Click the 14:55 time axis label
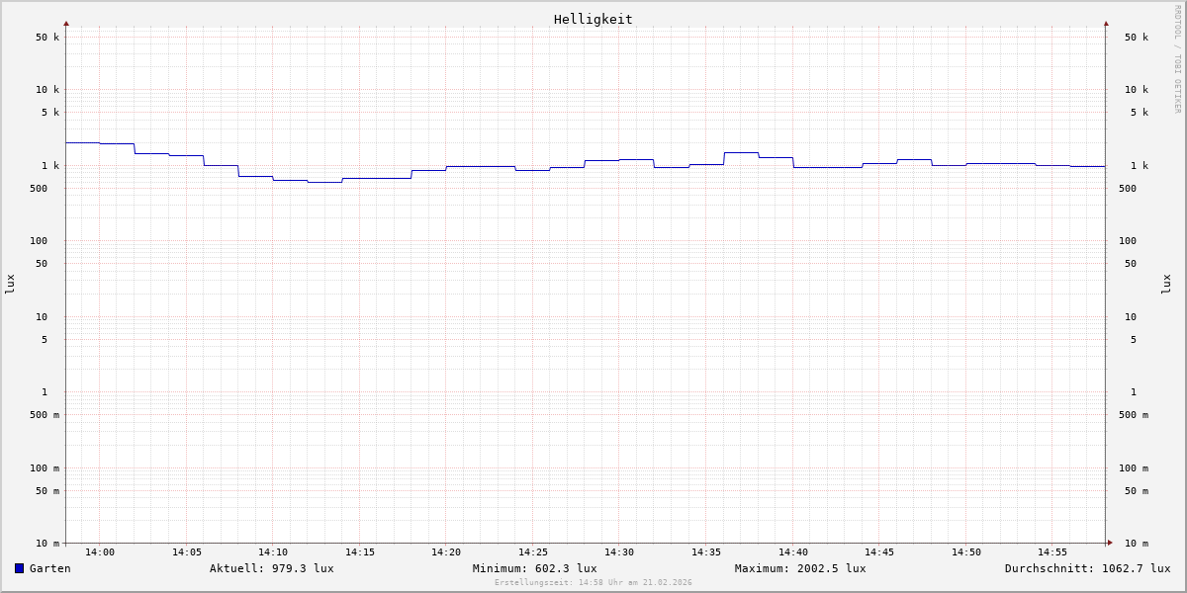Image resolution: width=1187 pixels, height=593 pixels. (x=1052, y=552)
